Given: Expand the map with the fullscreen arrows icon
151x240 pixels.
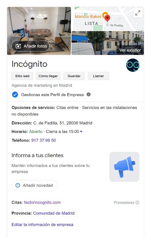Looking at the screenshot, I should 138,13.
